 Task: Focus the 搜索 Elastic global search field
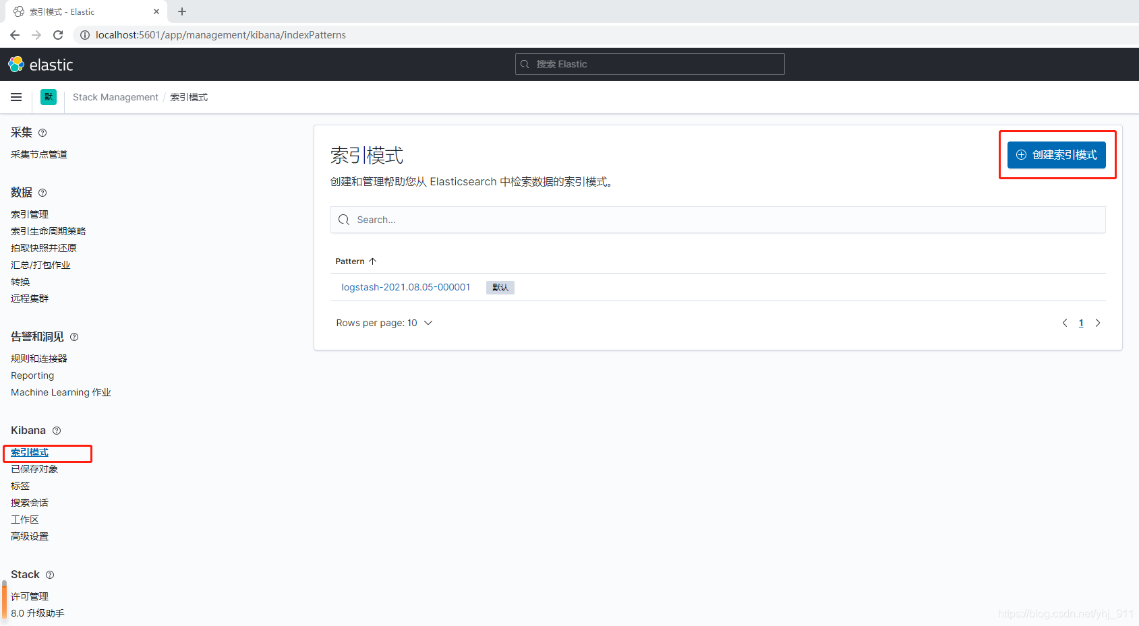(x=650, y=64)
